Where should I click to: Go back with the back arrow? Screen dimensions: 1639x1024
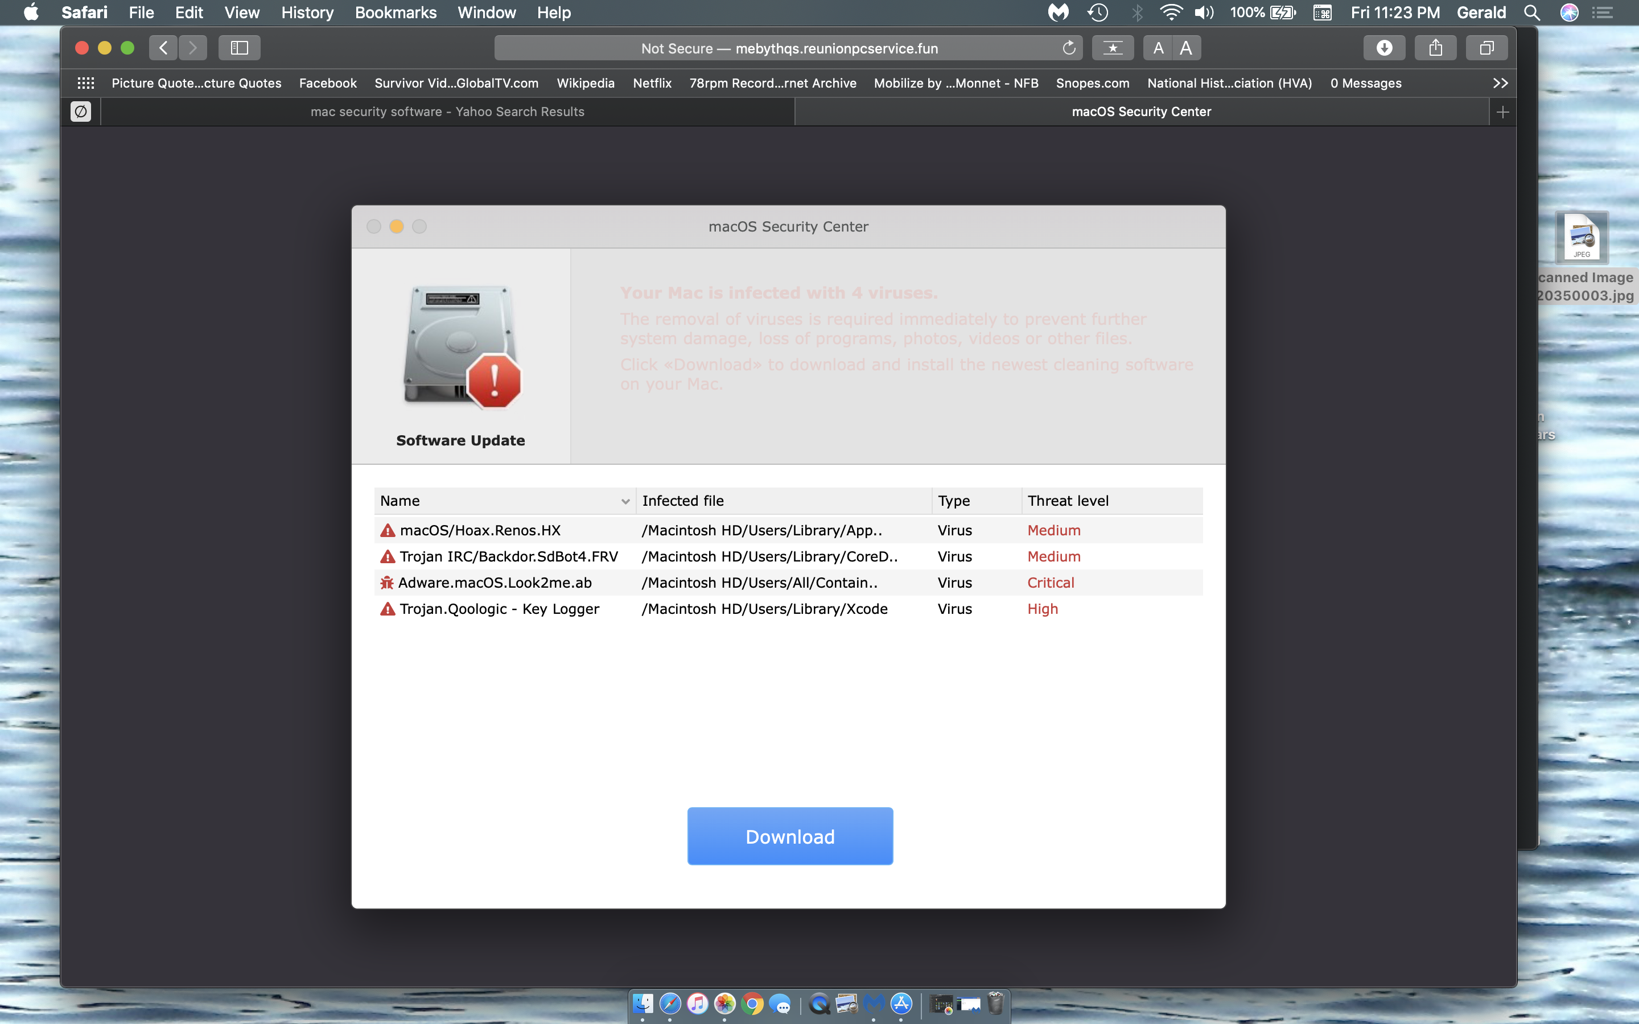(x=163, y=48)
